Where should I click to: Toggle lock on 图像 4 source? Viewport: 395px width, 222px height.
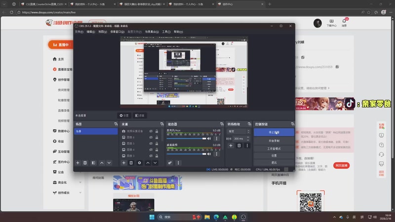pyautogui.click(x=157, y=149)
